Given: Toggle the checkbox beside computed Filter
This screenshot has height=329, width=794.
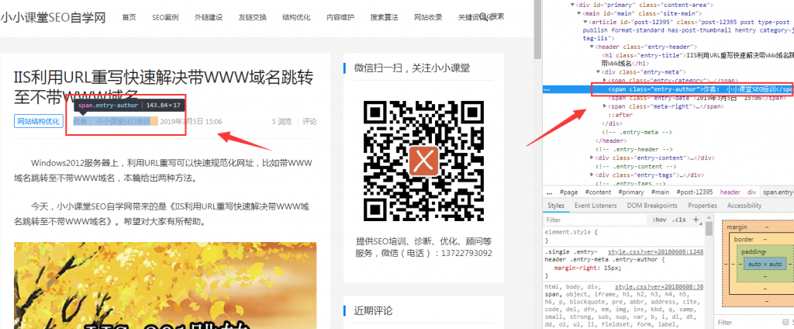Looking at the screenshot, I should [786, 322].
